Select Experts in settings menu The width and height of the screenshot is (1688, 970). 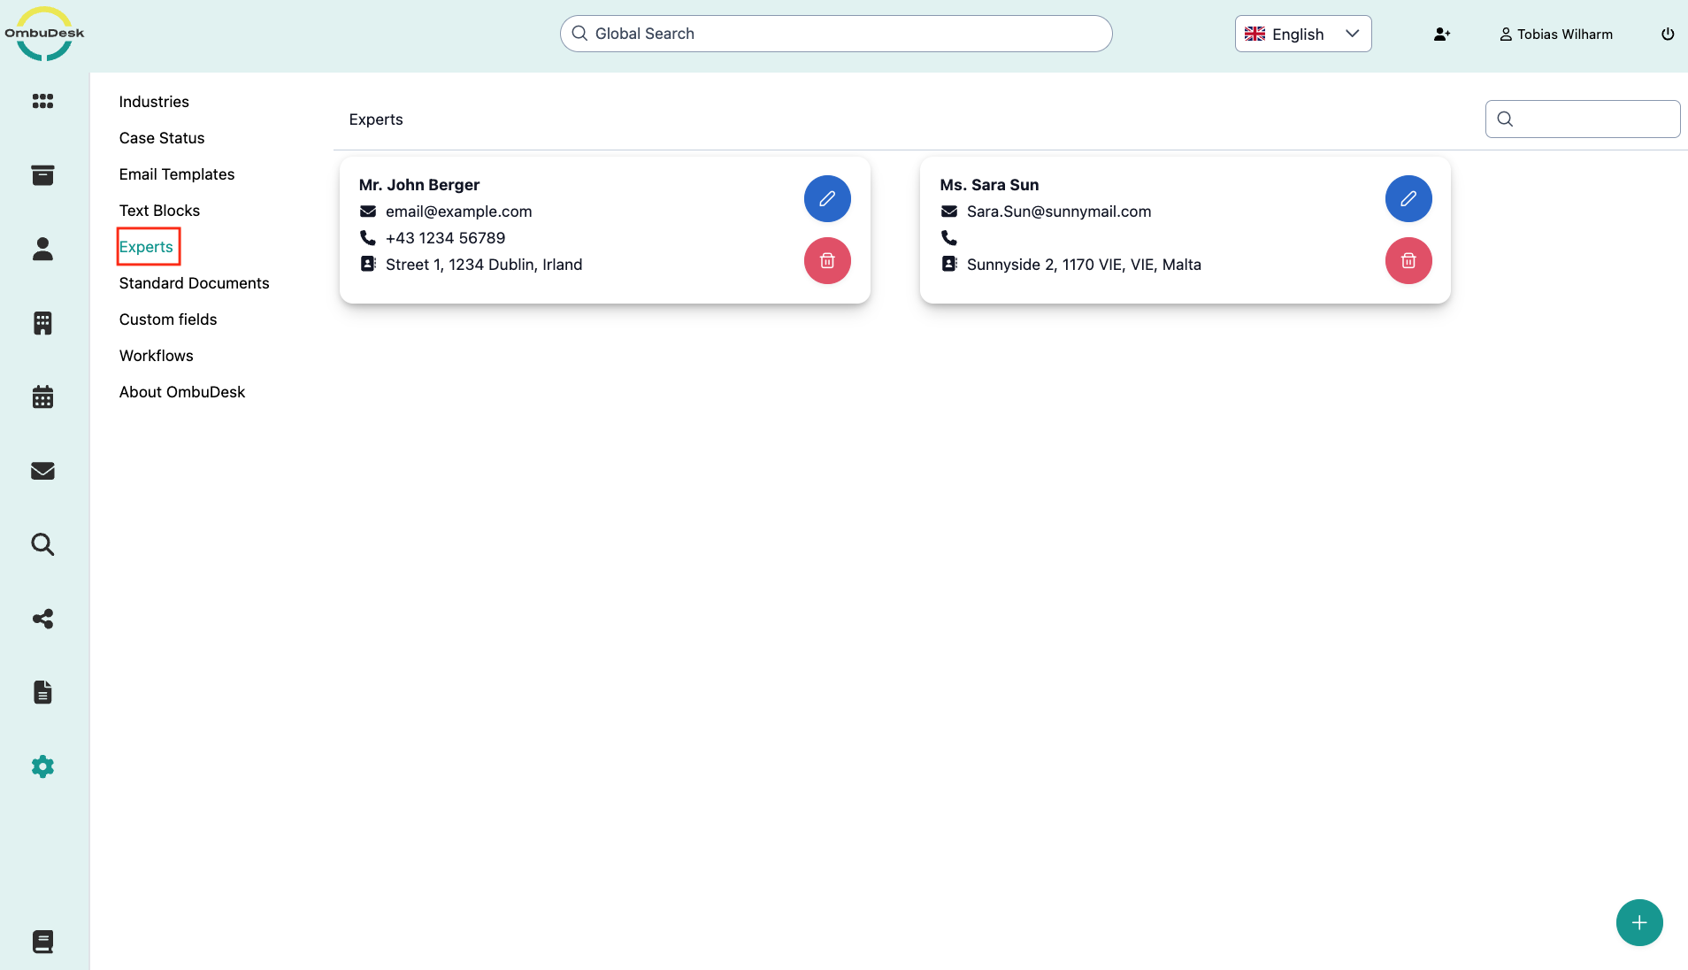[x=146, y=247]
